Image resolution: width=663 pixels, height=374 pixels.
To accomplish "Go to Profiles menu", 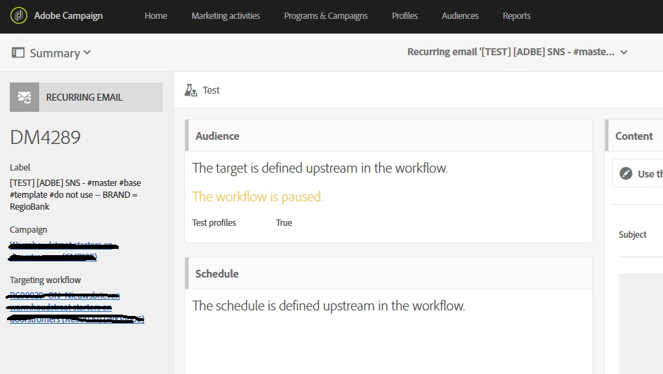I will [405, 15].
